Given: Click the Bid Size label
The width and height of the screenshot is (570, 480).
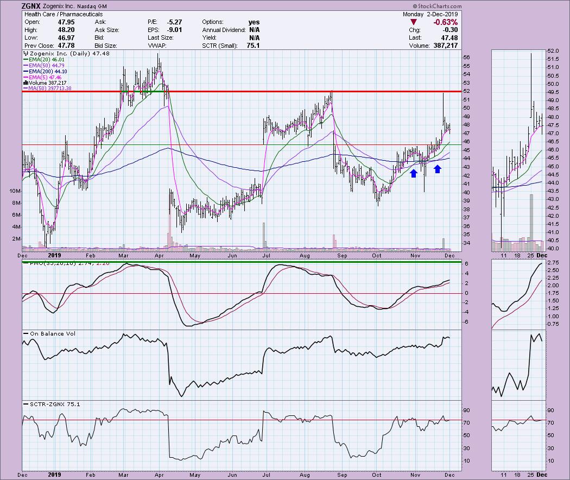Looking at the screenshot, I should (x=106, y=46).
